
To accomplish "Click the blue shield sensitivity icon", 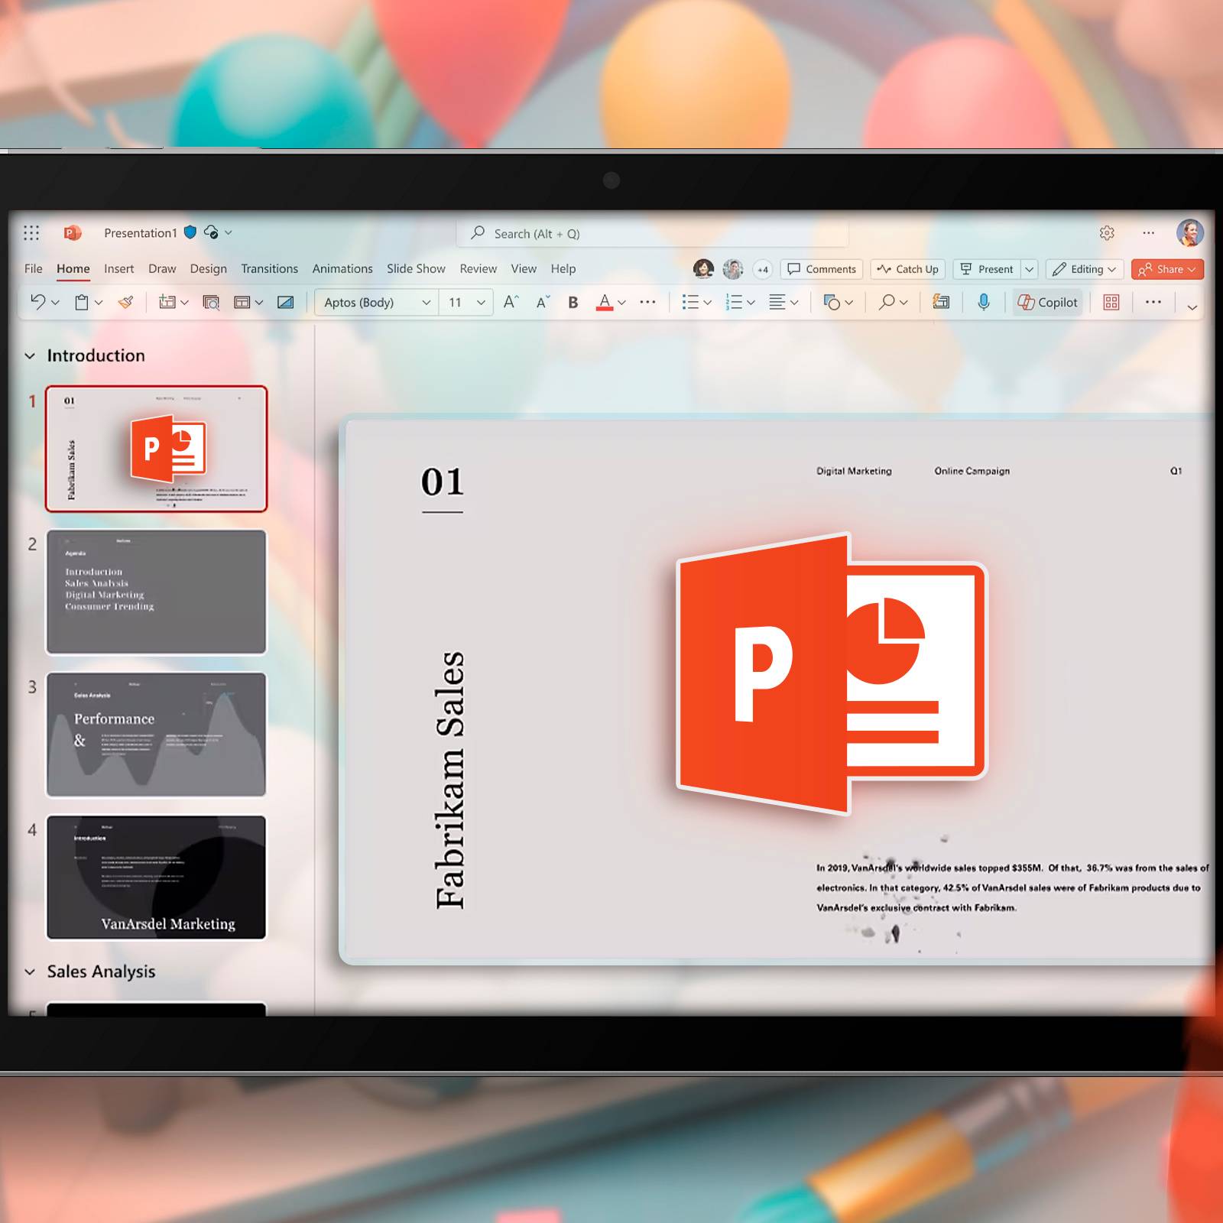I will 190,232.
